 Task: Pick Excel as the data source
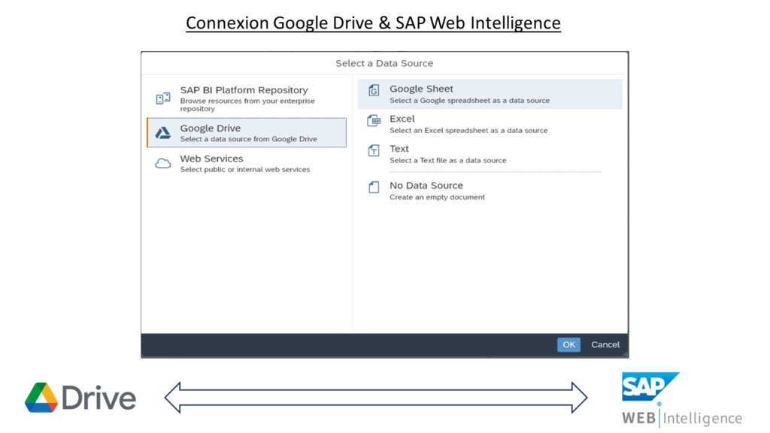(x=490, y=124)
